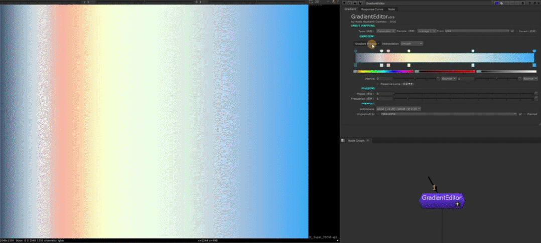
Task: Toggle the checkbox beside Unpremult by
Action: pos(378,114)
